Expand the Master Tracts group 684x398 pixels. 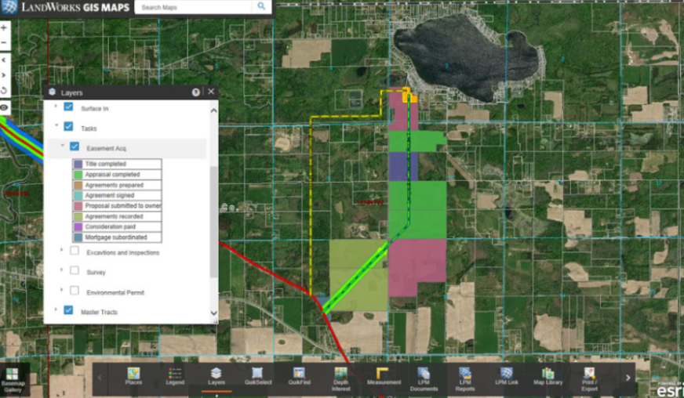[56, 309]
